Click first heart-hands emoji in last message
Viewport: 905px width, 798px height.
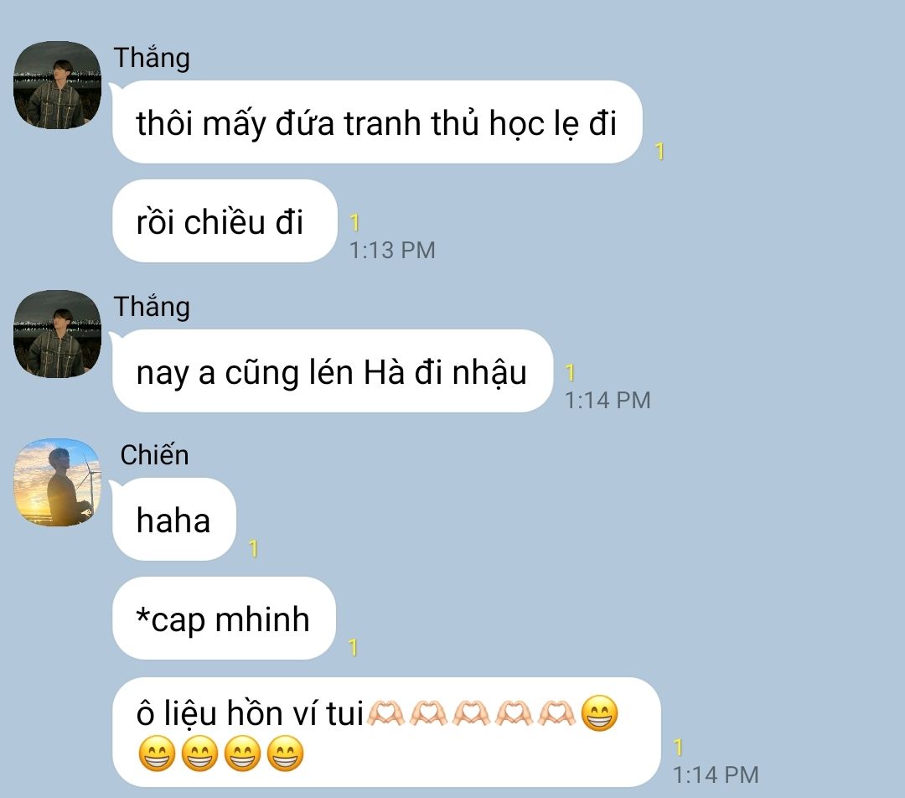[x=385, y=713]
